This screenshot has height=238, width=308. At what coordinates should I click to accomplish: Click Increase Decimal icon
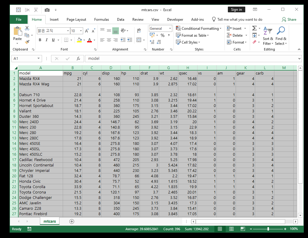[x=152, y=42]
